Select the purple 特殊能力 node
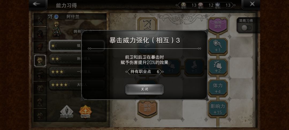The width and height of the screenshot is (289, 130). click(x=218, y=26)
